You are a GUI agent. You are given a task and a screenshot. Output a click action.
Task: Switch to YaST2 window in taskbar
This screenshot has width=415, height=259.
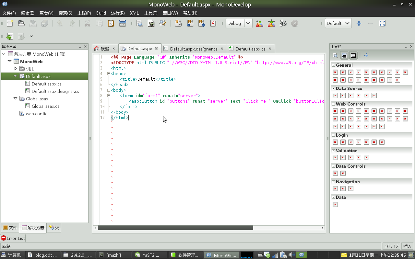[150, 255]
